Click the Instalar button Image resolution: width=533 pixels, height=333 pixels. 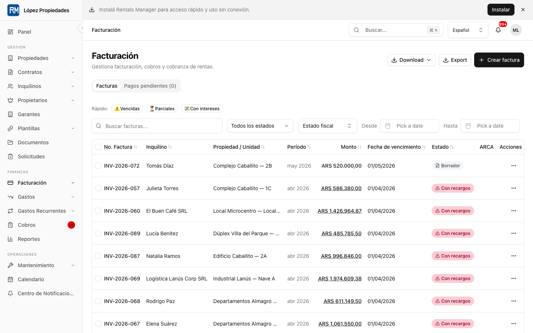click(501, 10)
